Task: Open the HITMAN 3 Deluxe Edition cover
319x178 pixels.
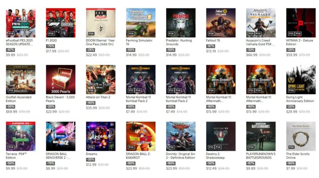Action: [301, 23]
